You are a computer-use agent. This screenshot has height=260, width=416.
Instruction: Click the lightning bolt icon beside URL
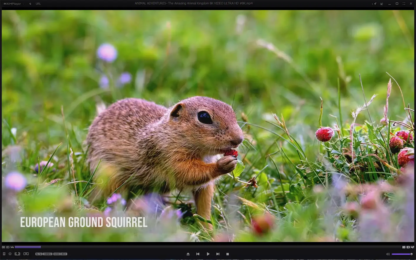click(x=30, y=4)
